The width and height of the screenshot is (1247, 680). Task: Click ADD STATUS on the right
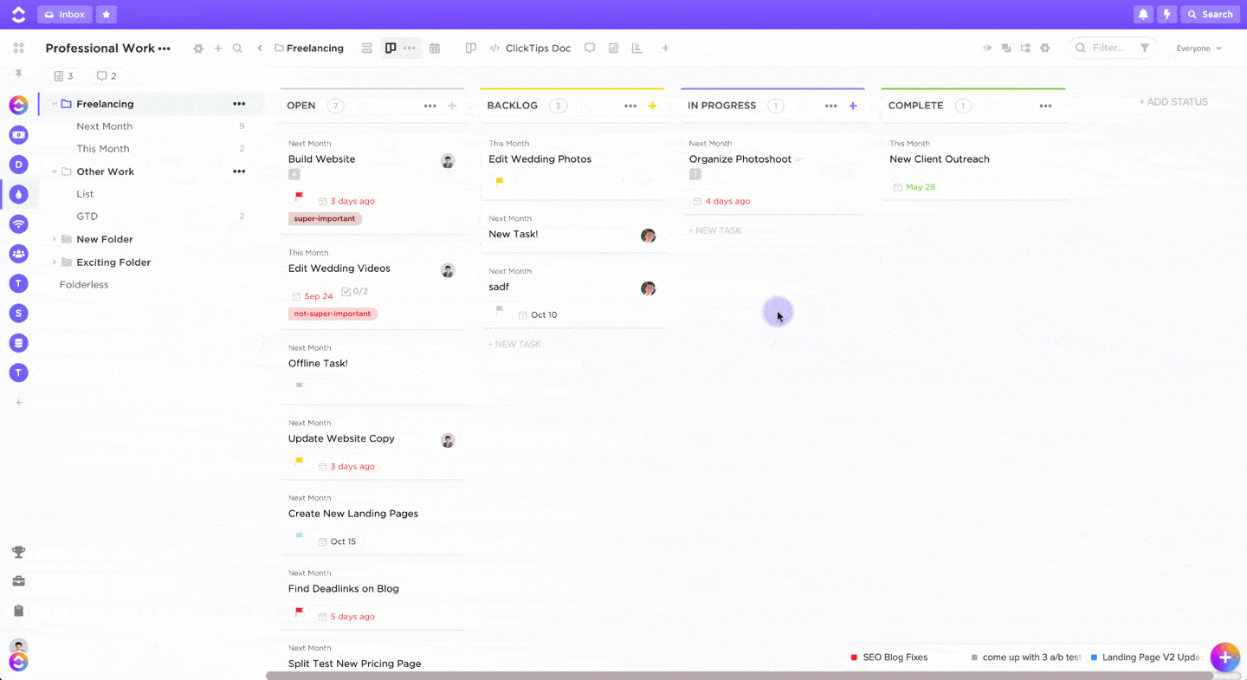(1173, 100)
